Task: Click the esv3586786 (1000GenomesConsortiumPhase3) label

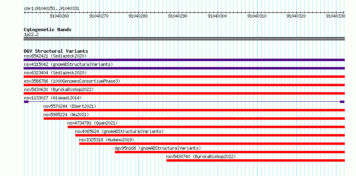Action: [72, 81]
